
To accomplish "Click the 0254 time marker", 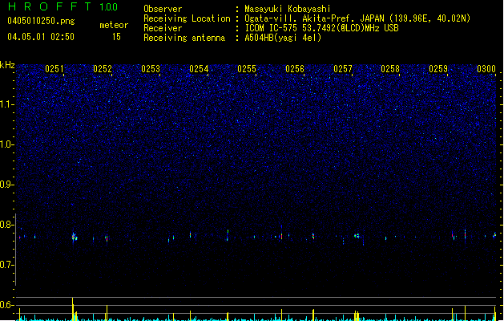I will 199,69.
